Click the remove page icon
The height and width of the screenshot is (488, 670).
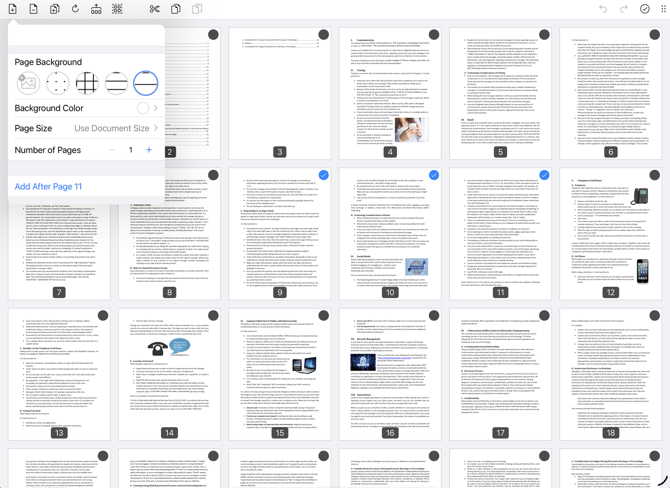pyautogui.click(x=33, y=9)
